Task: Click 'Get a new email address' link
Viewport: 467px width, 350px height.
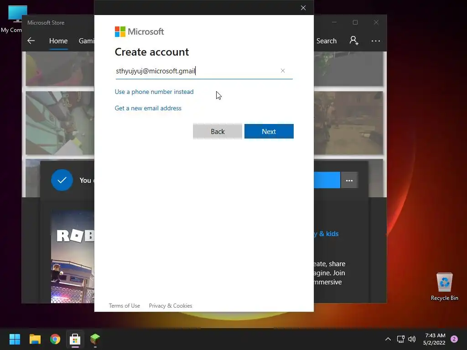Action: (x=148, y=108)
